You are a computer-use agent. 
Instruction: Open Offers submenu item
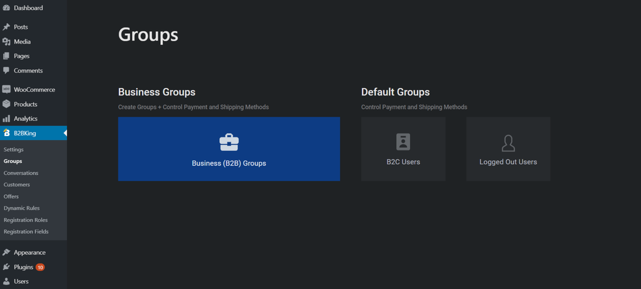click(11, 197)
